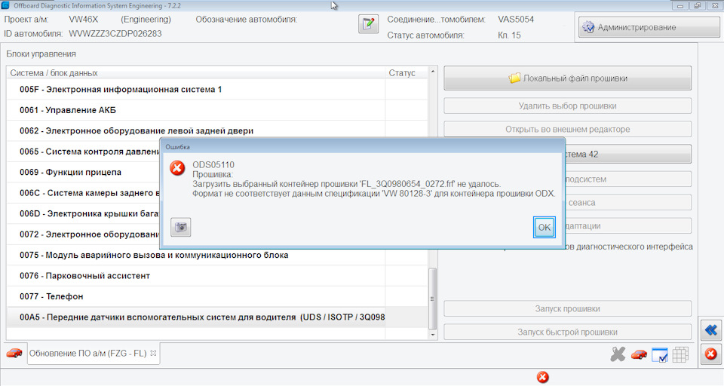Click the crossed tools icon in bottom toolbar
Screen dimensions: 724x386
618,354
